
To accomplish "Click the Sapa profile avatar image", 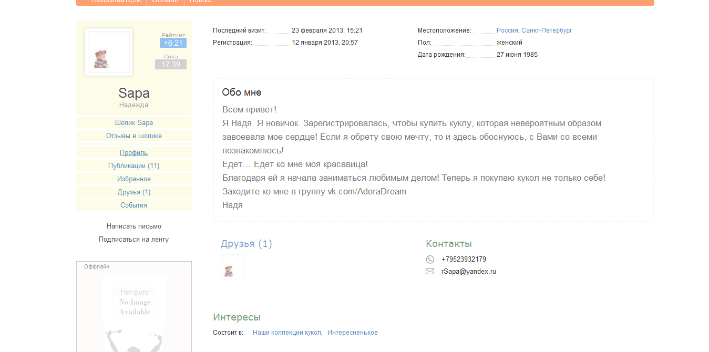I will click(x=109, y=52).
